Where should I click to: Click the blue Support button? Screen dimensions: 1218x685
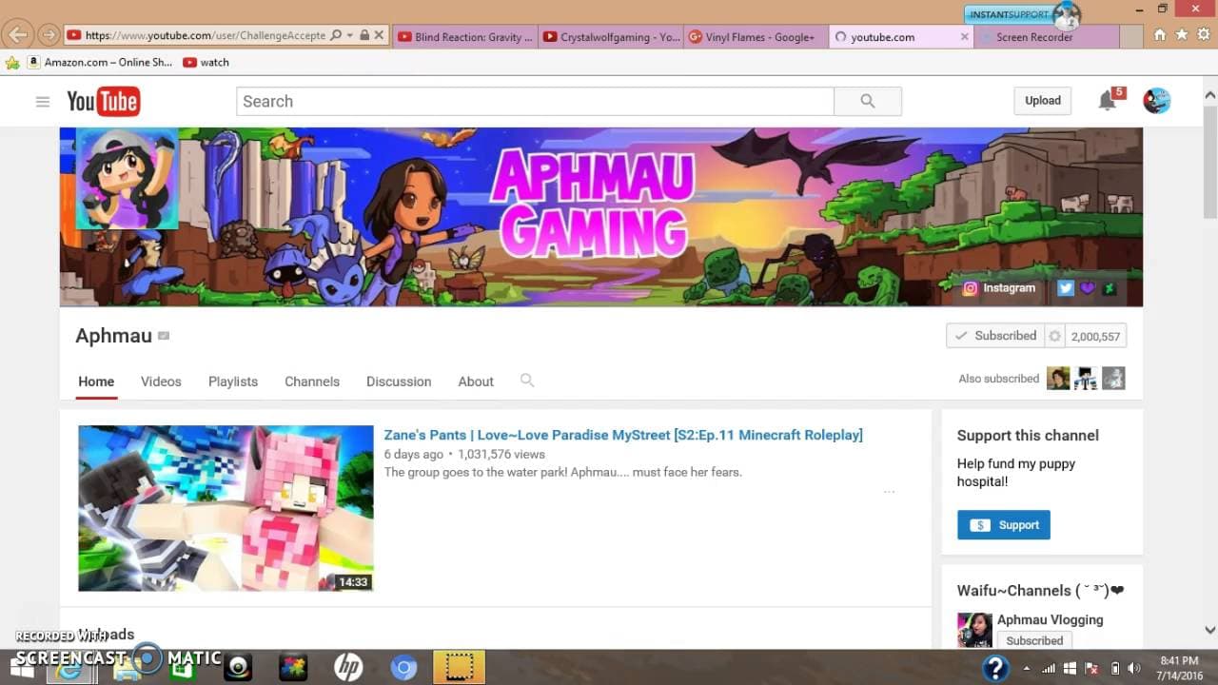point(1004,525)
